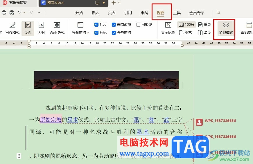Viewport: 253px width, 164px height.
Task: Click the display icon in 散文.docx tab
Action: (97, 3)
